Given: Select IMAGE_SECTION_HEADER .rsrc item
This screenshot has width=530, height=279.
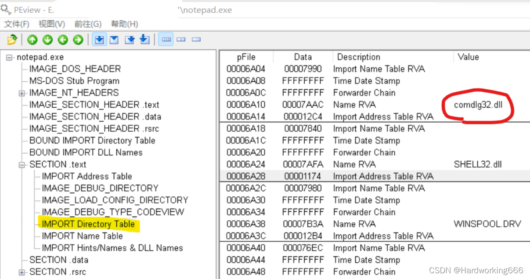Looking at the screenshot, I should 94,128.
